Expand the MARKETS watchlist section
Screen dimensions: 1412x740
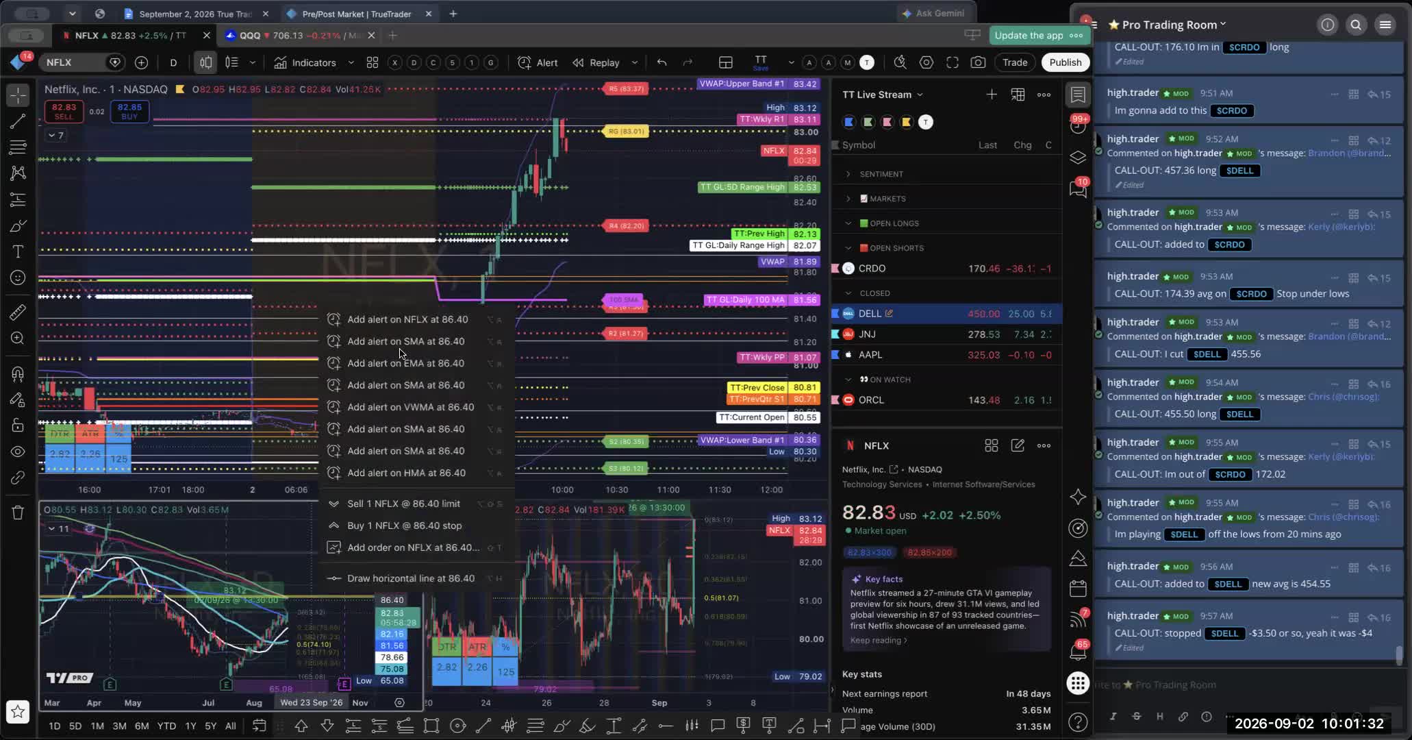(848, 199)
